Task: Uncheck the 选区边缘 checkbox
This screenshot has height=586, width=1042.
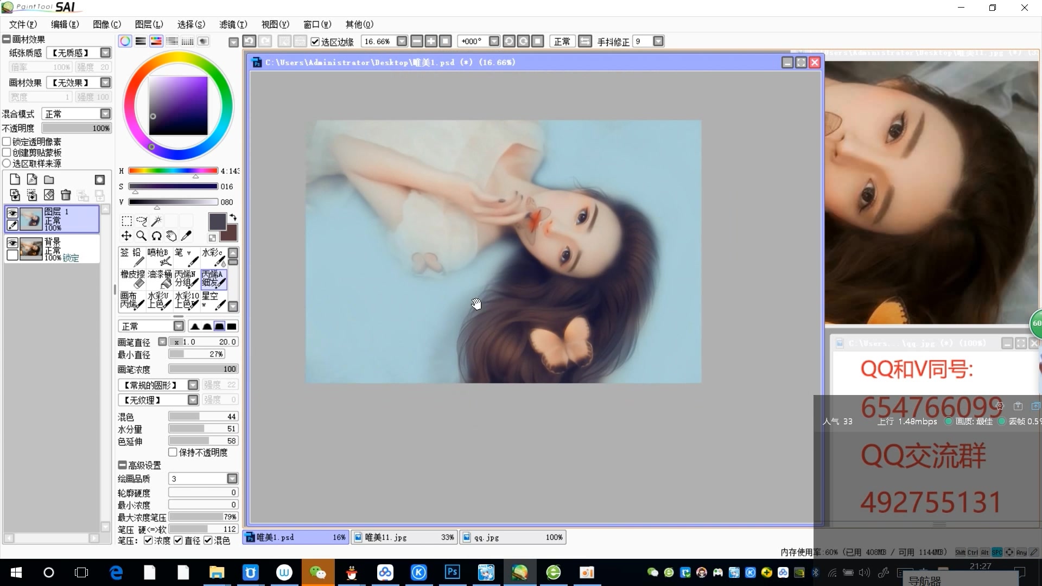Action: (x=315, y=42)
